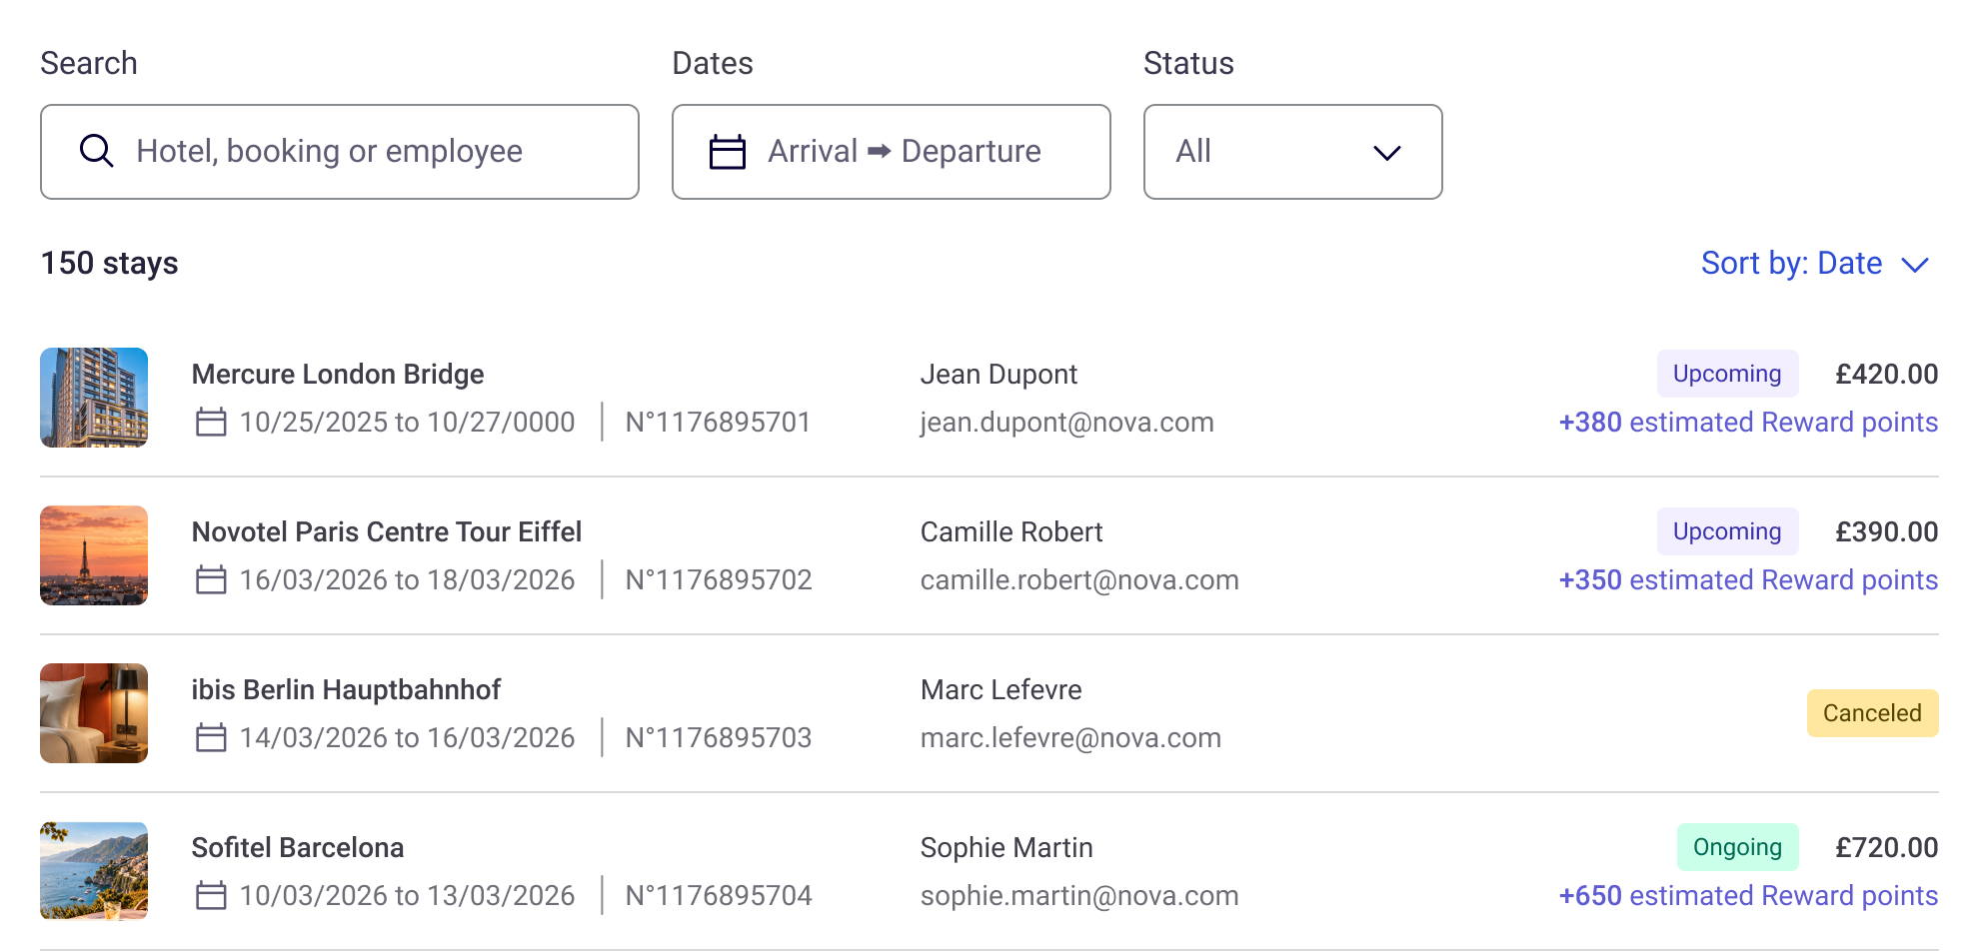Click the calendar icon in Dates field
This screenshot has height=951, width=1979.
(727, 152)
